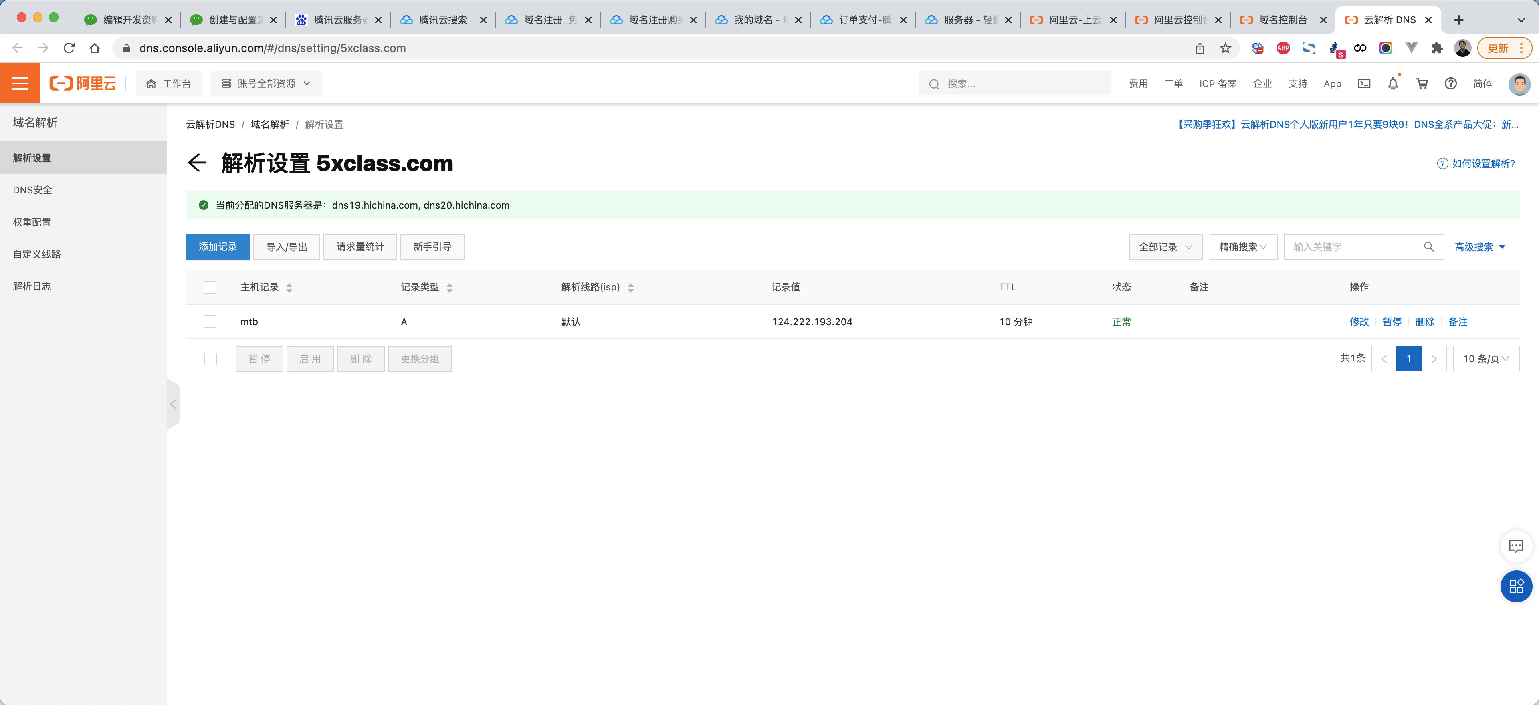
Task: Click the 添加记录 button
Action: coord(218,246)
